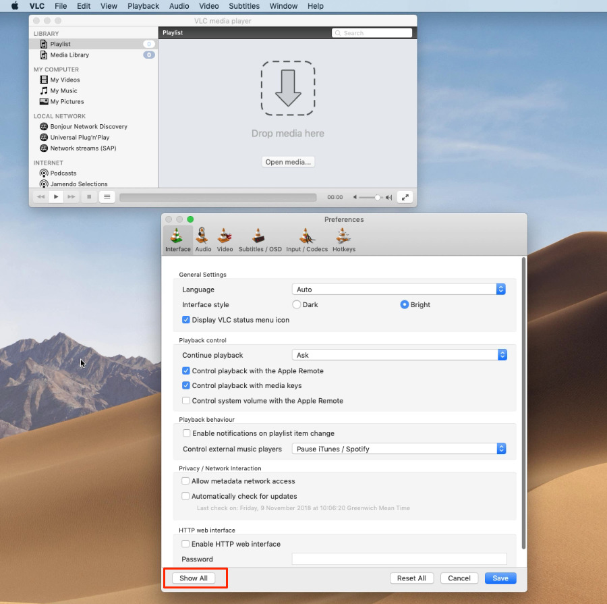Open the Apple menu
The width and height of the screenshot is (607, 604).
tap(15, 6)
